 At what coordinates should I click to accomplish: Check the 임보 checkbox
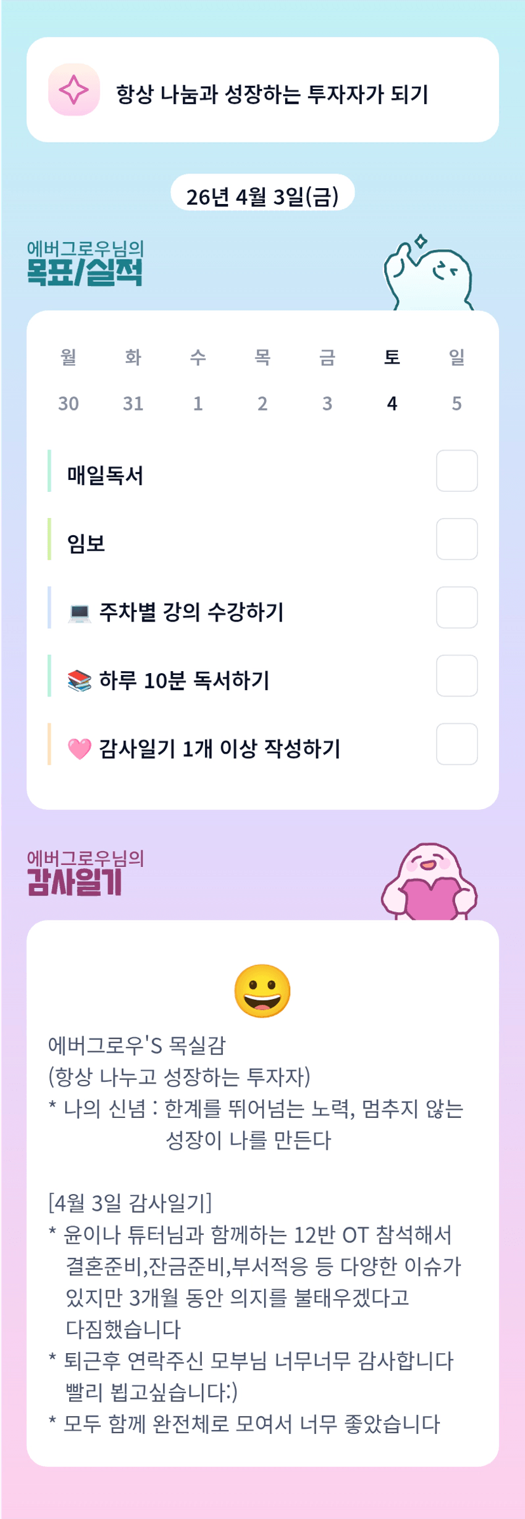click(x=456, y=539)
